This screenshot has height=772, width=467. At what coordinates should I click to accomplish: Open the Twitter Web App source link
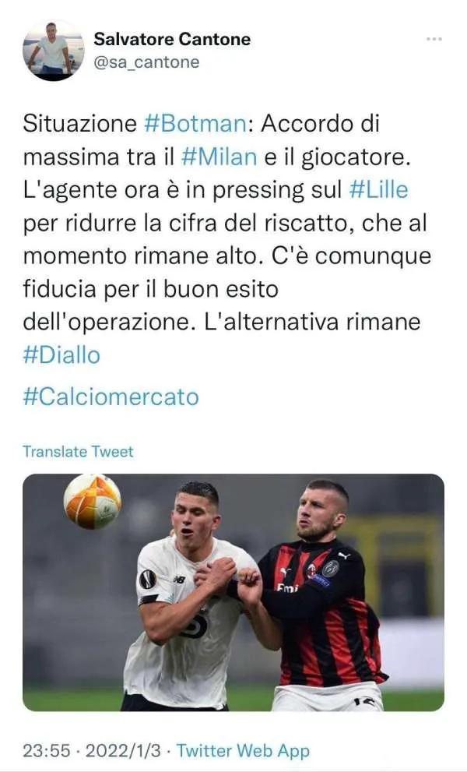point(243,751)
